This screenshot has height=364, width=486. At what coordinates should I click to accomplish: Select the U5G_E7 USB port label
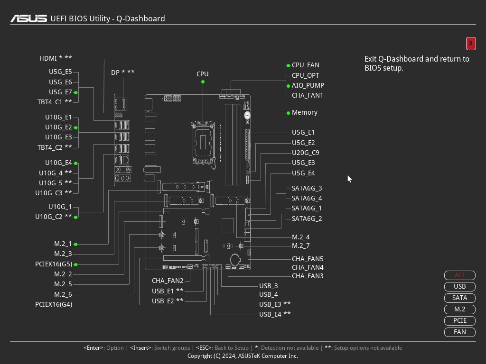60,92
